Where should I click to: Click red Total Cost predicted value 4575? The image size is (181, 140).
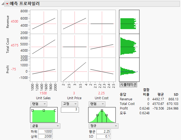(14, 45)
